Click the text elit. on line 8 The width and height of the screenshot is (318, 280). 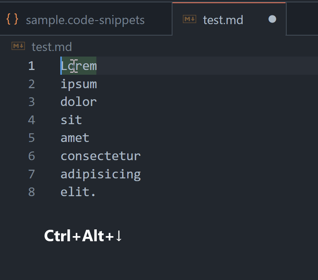click(78, 192)
